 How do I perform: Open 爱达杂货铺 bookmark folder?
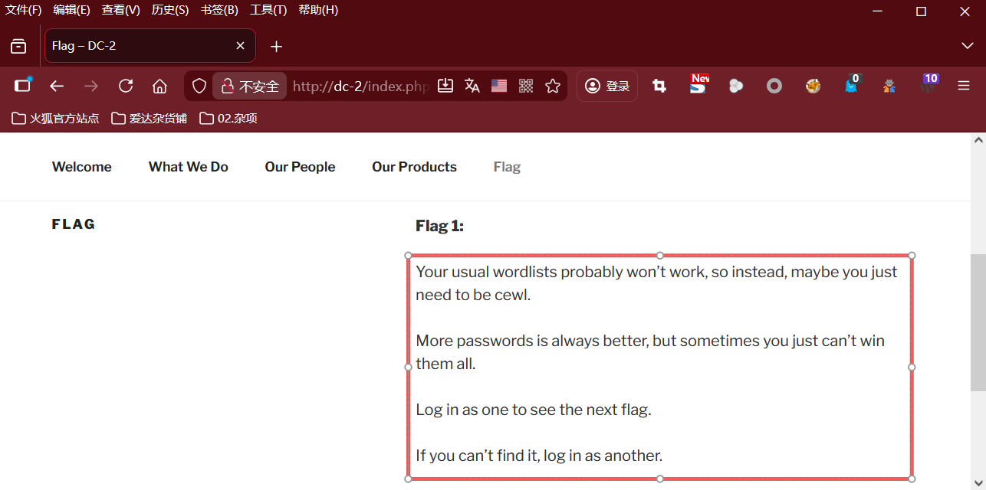pyautogui.click(x=149, y=118)
